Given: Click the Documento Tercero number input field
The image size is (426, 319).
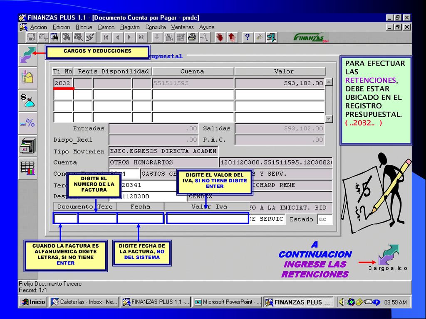Looking at the screenshot, I should (97, 218).
